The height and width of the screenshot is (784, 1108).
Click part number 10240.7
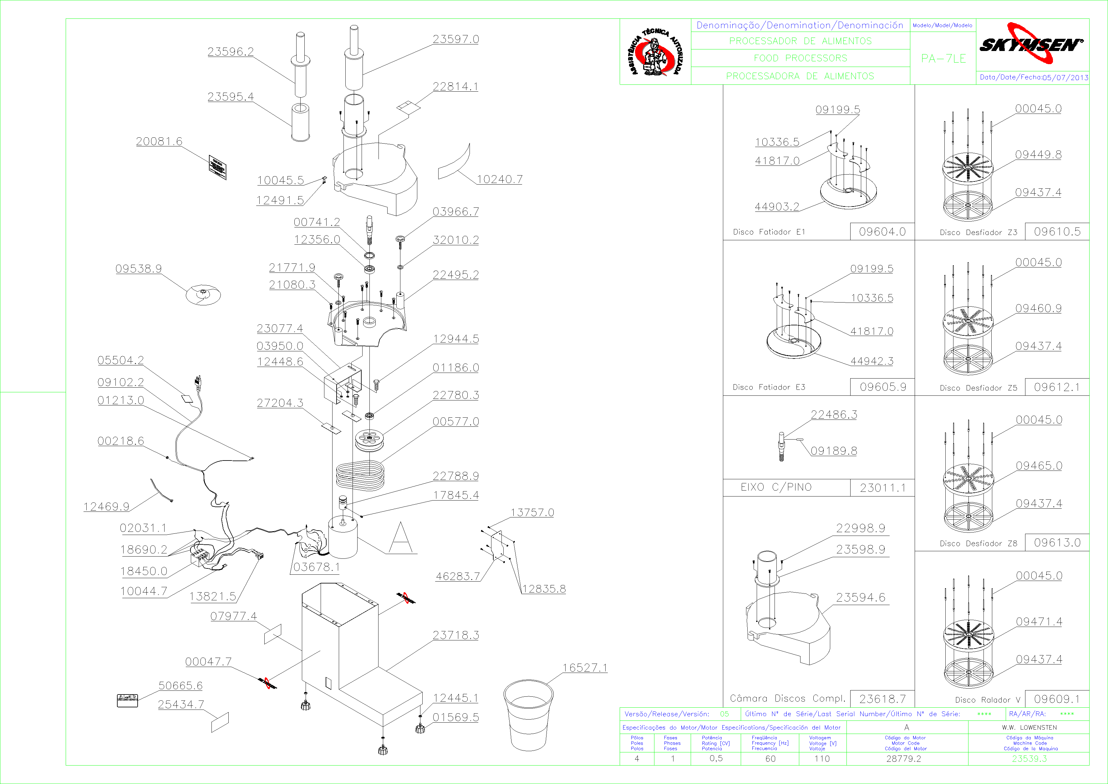point(500,180)
